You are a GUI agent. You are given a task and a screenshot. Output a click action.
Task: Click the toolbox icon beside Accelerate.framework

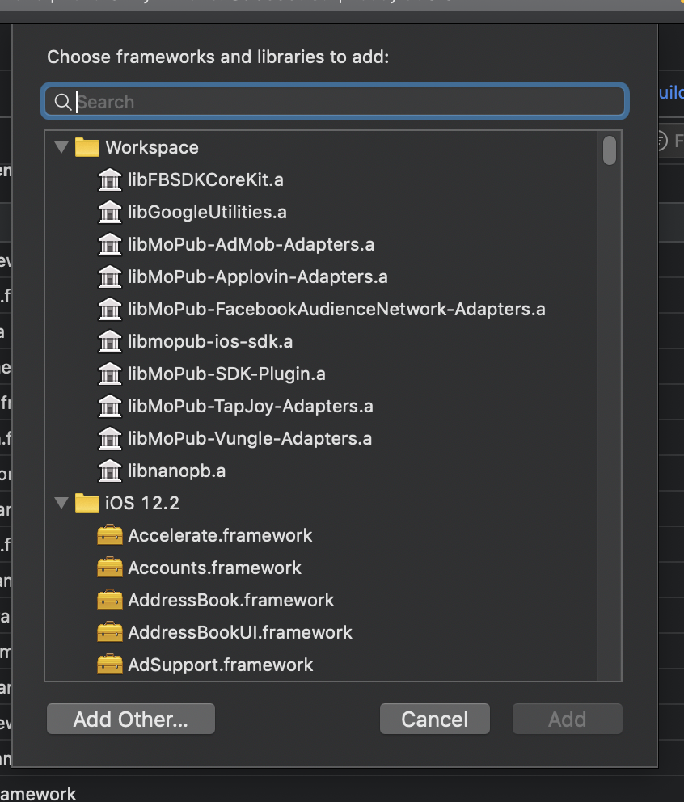coord(109,535)
